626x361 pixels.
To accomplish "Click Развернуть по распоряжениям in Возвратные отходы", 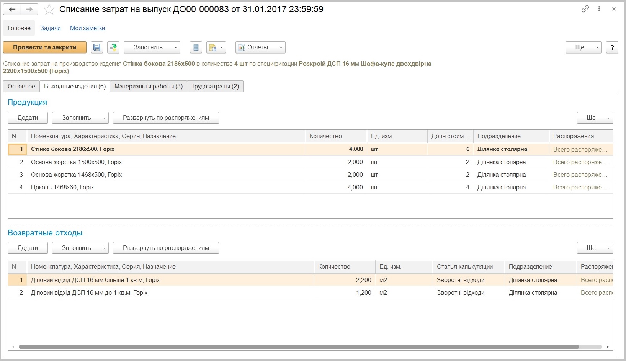I will tap(166, 248).
